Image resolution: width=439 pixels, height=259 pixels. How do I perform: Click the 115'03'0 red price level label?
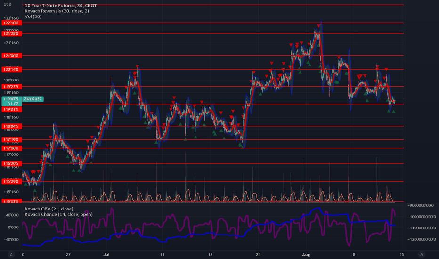tap(11, 201)
